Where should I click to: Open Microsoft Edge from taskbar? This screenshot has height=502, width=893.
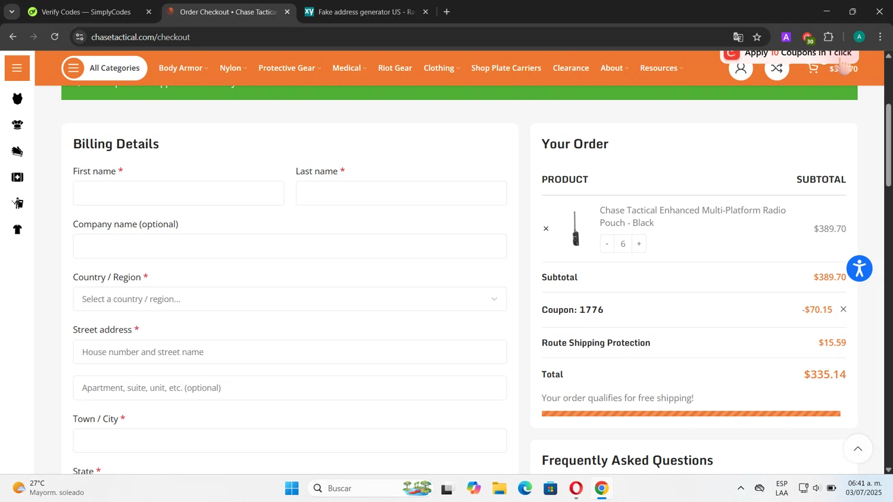524,488
